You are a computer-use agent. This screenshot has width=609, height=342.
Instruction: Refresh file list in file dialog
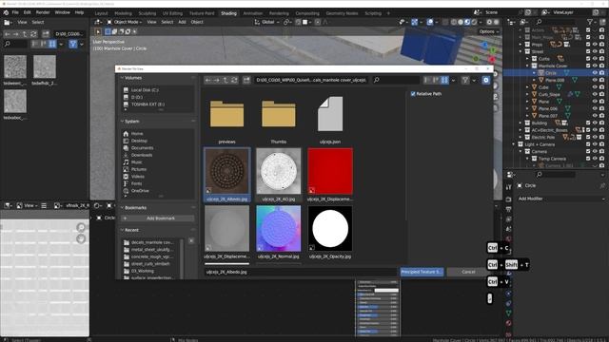234,80
